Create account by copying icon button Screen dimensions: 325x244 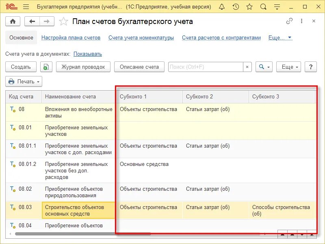46,67
